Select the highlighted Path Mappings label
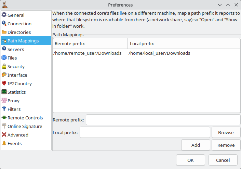Screen dimensions: 241x169 click(23, 41)
